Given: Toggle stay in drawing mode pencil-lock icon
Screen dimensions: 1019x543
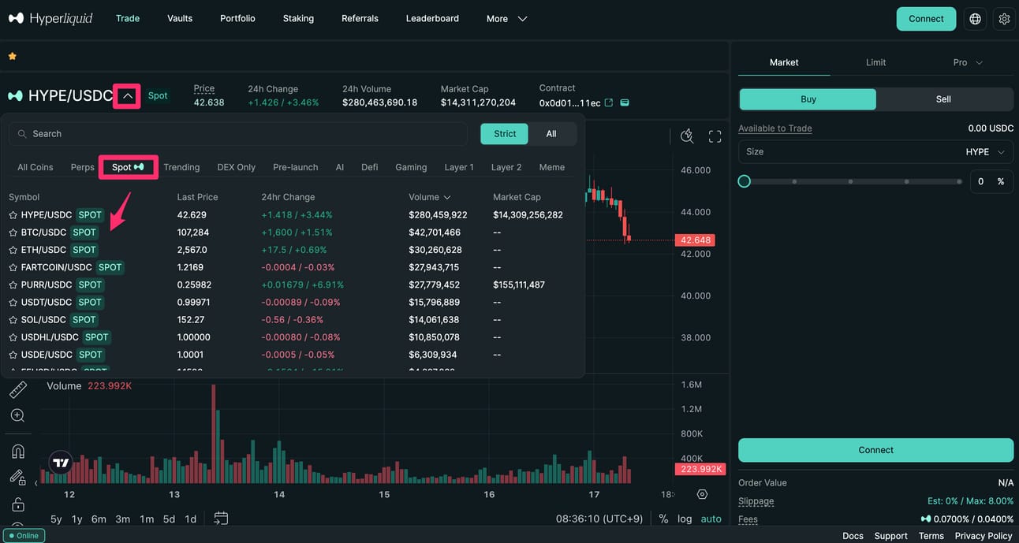Looking at the screenshot, I should pyautogui.click(x=17, y=477).
